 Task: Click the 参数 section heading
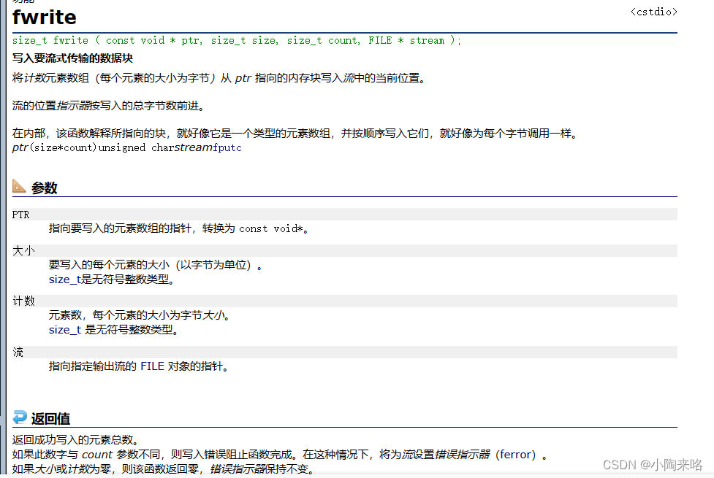pyautogui.click(x=44, y=188)
